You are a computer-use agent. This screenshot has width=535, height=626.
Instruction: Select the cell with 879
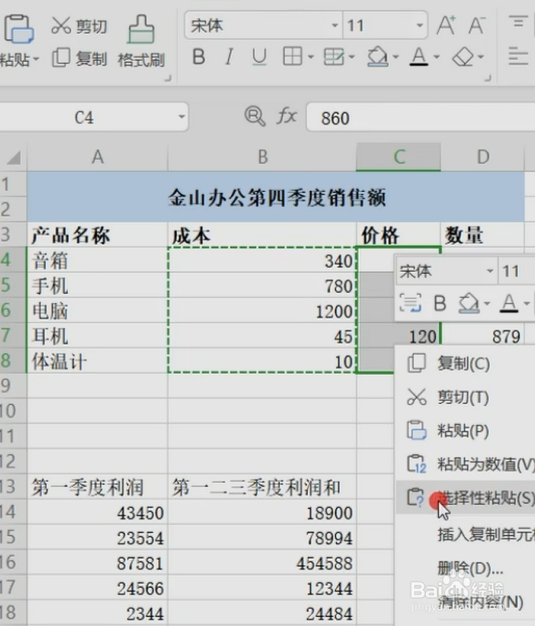click(x=483, y=336)
